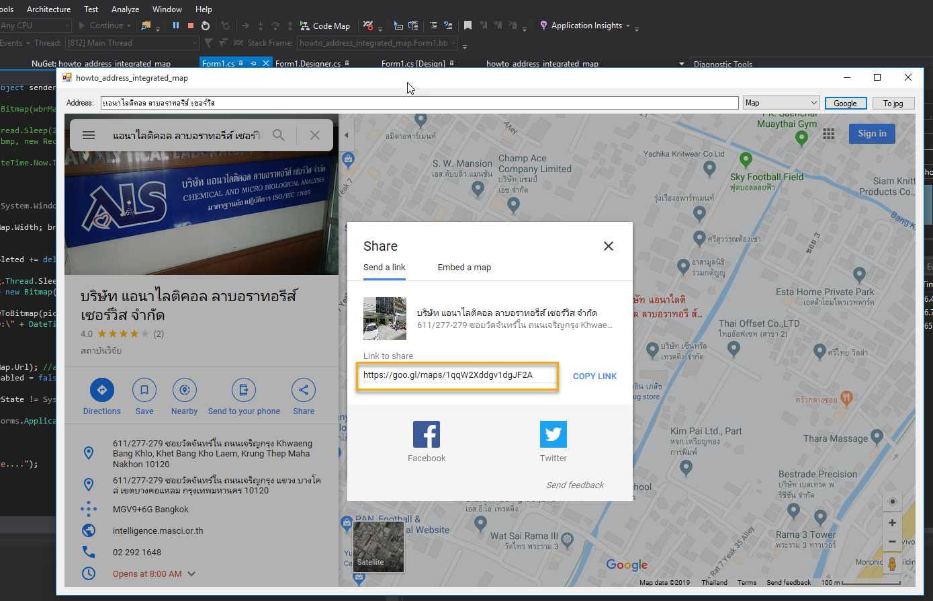Share via Twitter icon

(553, 434)
